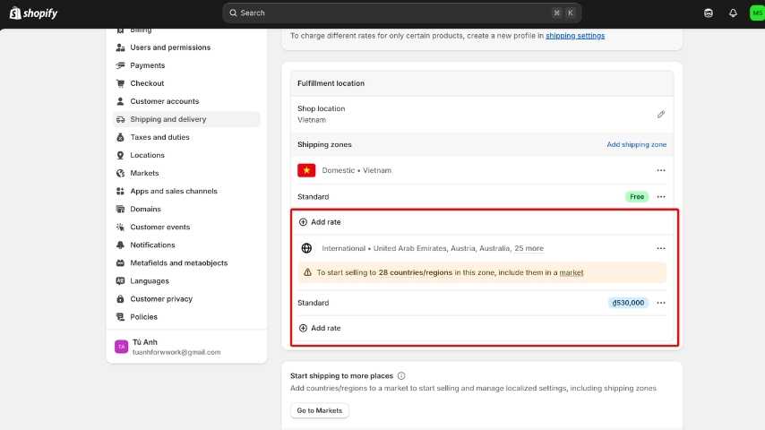Open the Sidekick assistant icon in the top bar
Viewport: 765px width, 430px height.
tap(709, 13)
